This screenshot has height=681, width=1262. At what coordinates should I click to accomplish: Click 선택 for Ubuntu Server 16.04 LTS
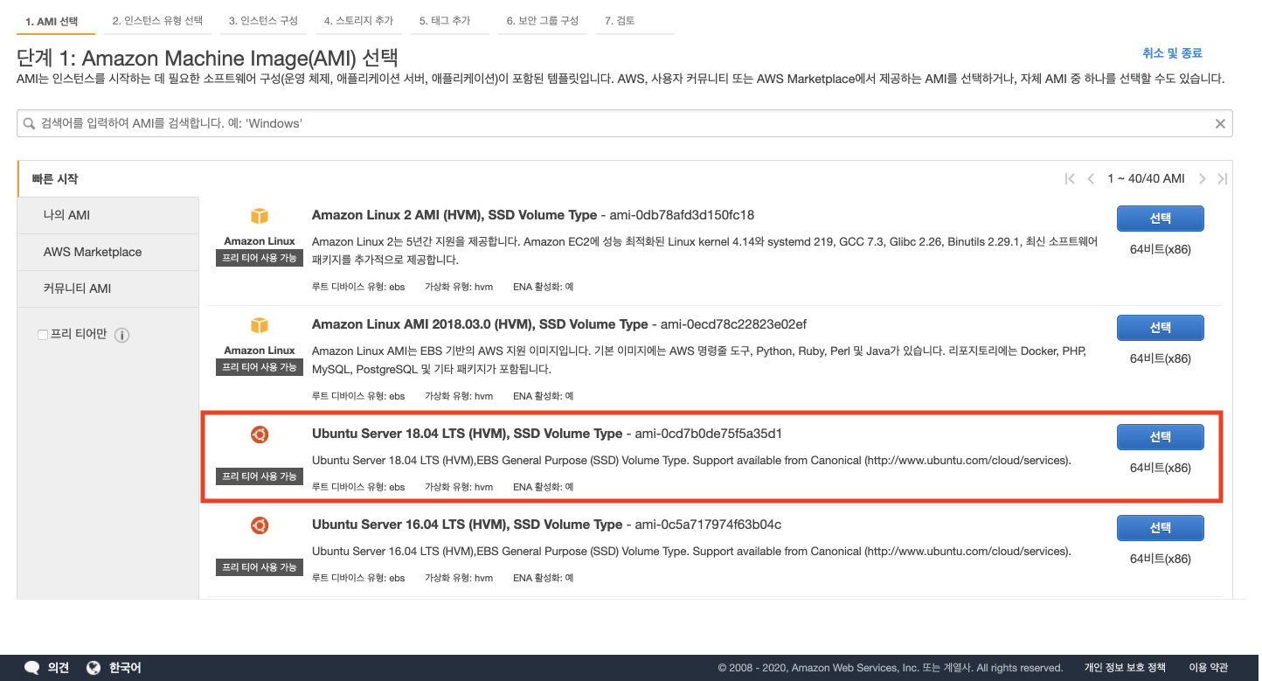click(1161, 528)
